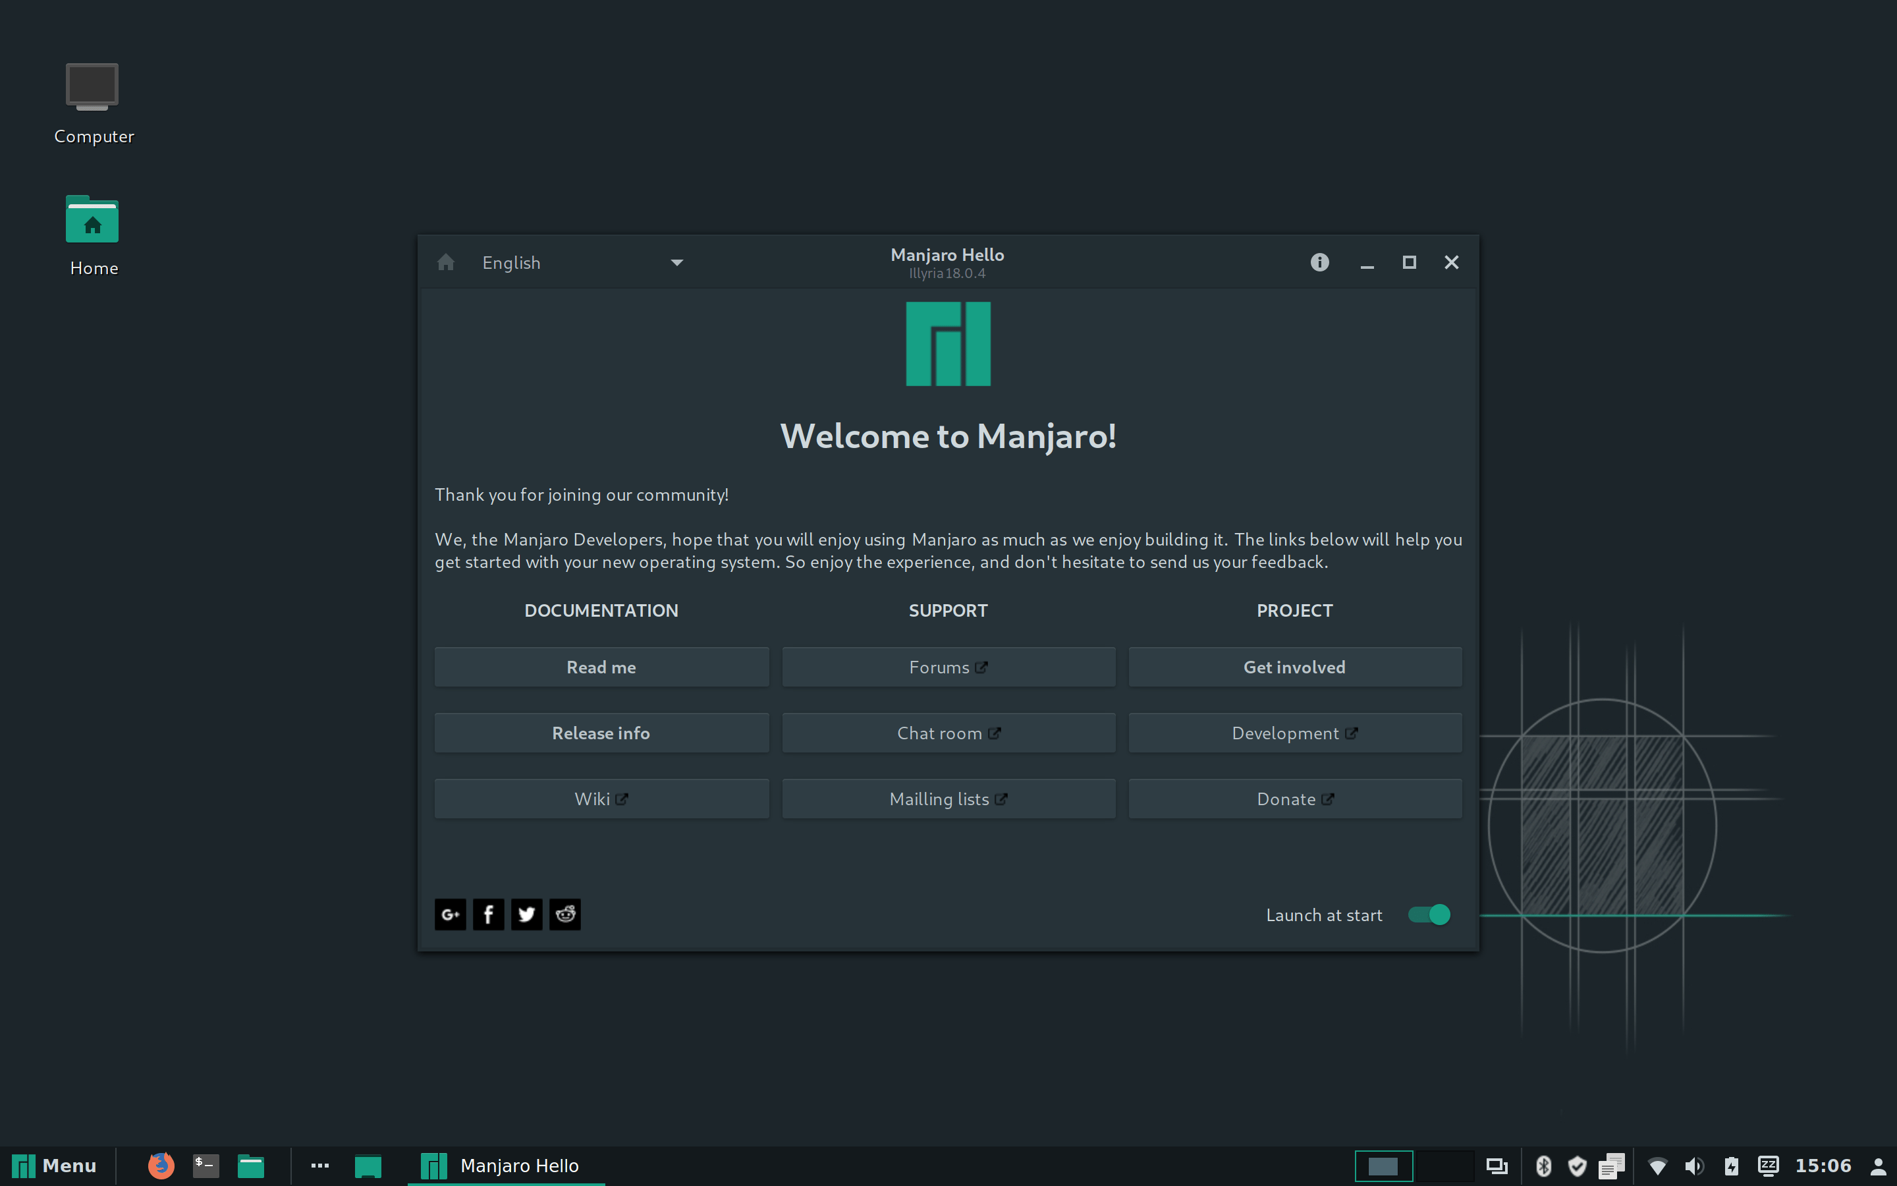Image resolution: width=1897 pixels, height=1186 pixels.
Task: Click the Reddit social media icon
Action: point(564,914)
